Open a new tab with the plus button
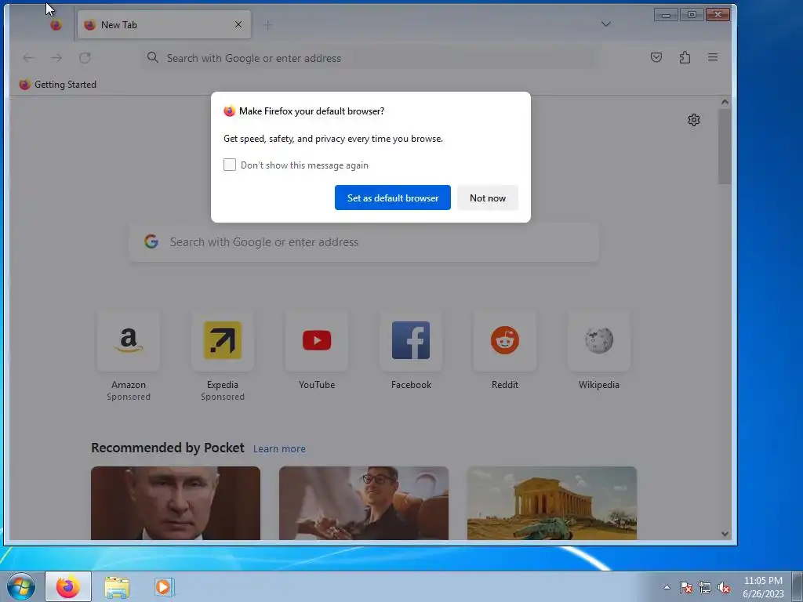The width and height of the screenshot is (803, 602). [x=267, y=25]
